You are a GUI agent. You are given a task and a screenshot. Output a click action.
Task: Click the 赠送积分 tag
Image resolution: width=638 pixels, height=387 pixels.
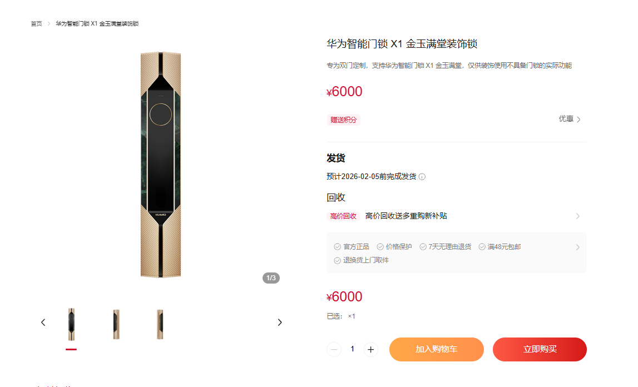point(343,120)
